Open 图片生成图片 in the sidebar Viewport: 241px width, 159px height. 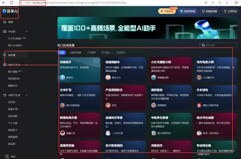(x=15, y=45)
